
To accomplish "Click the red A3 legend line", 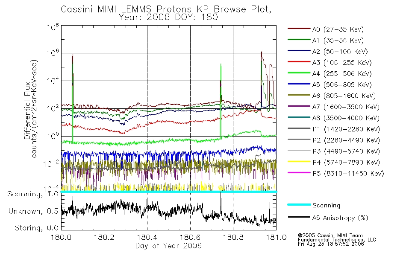I will [x=299, y=62].
